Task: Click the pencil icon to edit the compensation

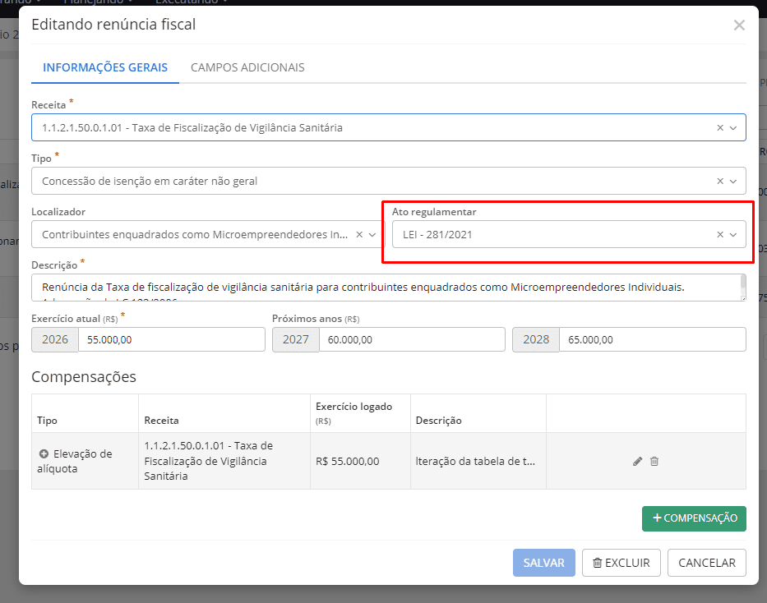Action: click(x=636, y=461)
